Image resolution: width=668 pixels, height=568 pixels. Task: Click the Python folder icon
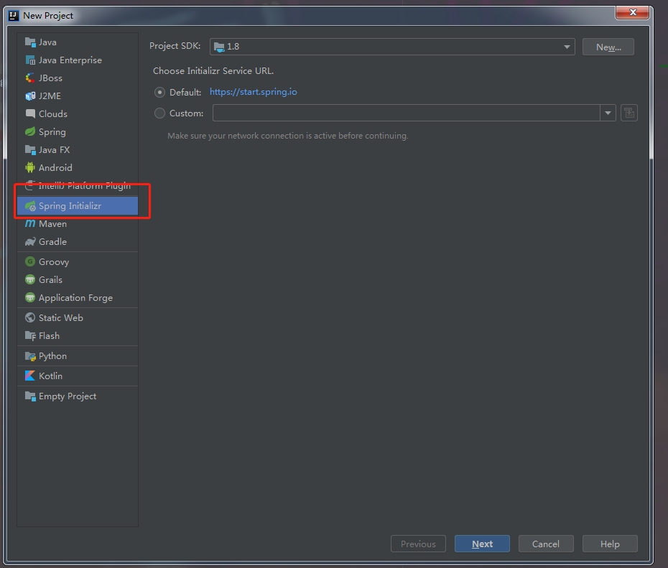30,356
